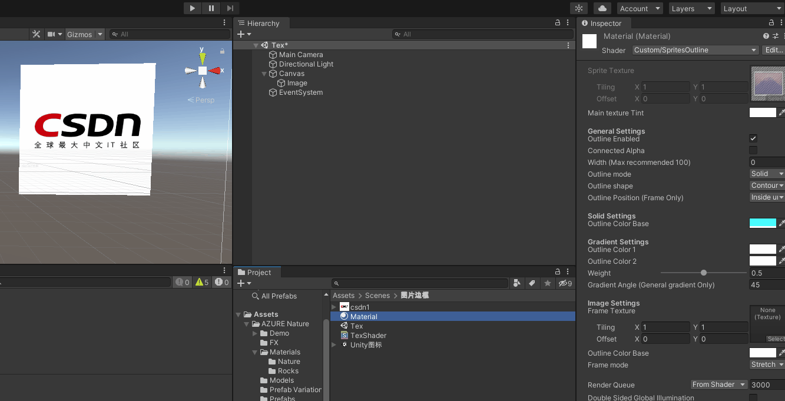Click the red X axis of orientation gizmo

point(216,71)
